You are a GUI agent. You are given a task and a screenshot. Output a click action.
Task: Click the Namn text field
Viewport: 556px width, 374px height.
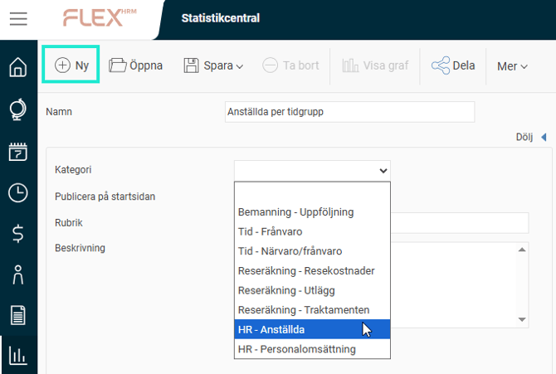[x=349, y=112]
